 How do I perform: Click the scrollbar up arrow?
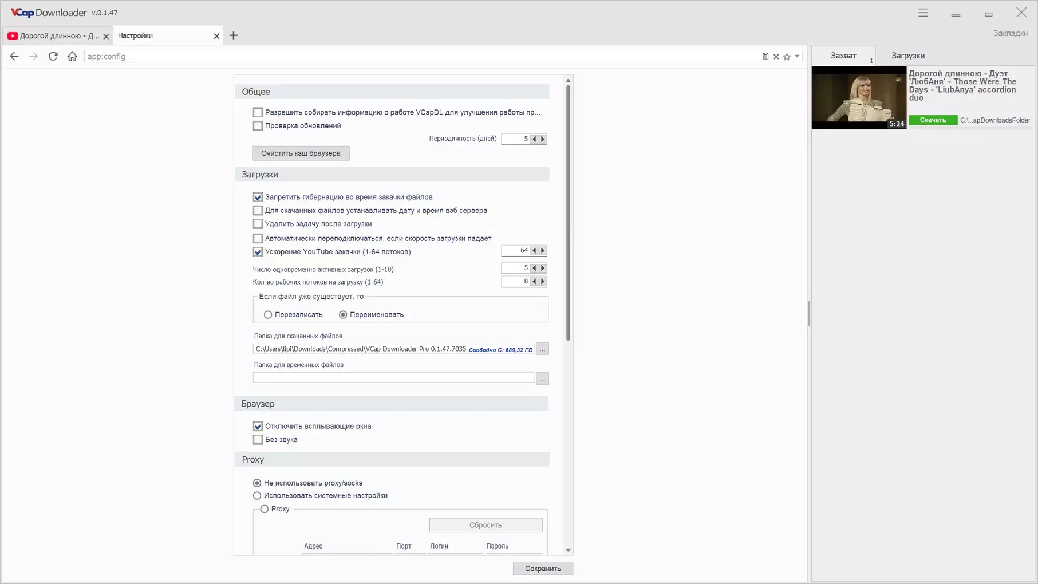(568, 80)
